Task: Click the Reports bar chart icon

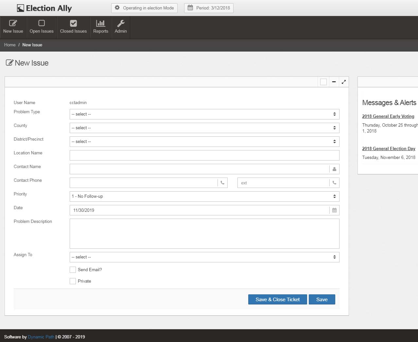Action: tap(100, 23)
